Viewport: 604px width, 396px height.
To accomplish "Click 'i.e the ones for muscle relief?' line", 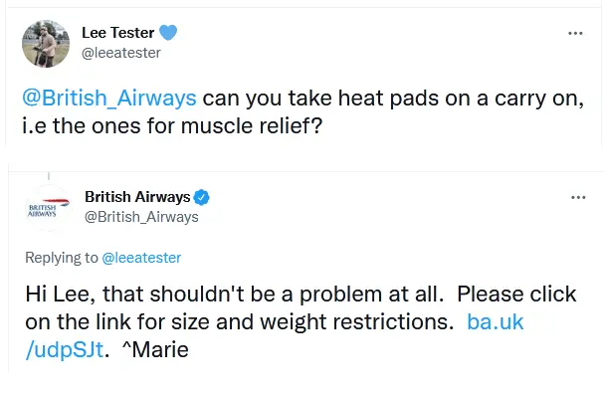I will [172, 126].
